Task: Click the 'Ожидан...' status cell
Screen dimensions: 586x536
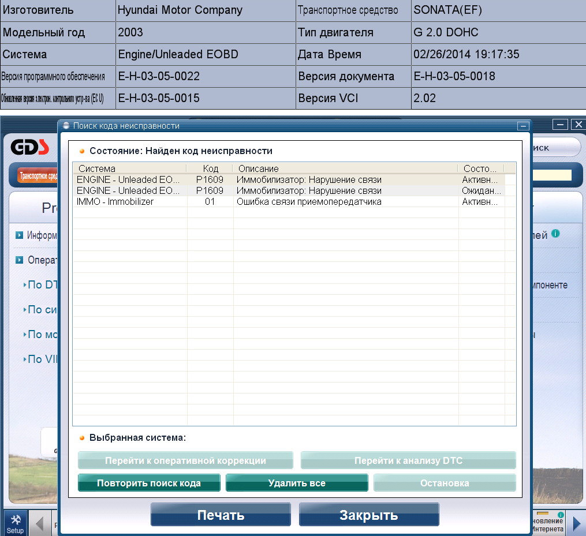Action: [x=482, y=190]
